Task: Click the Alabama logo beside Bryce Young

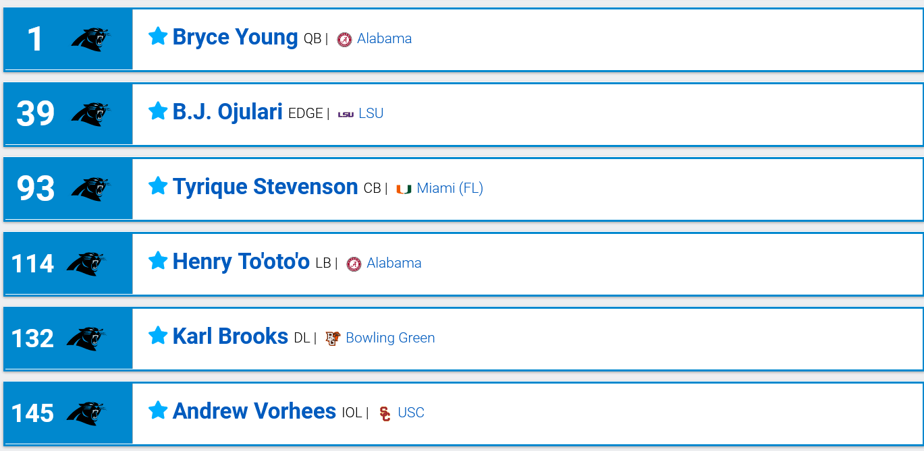Action: tap(344, 39)
